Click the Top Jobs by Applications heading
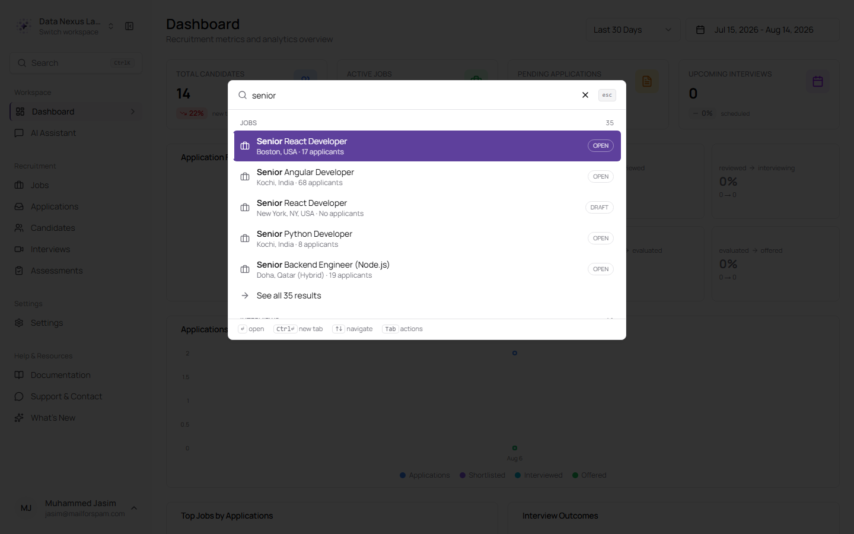854x534 pixels. [227, 516]
